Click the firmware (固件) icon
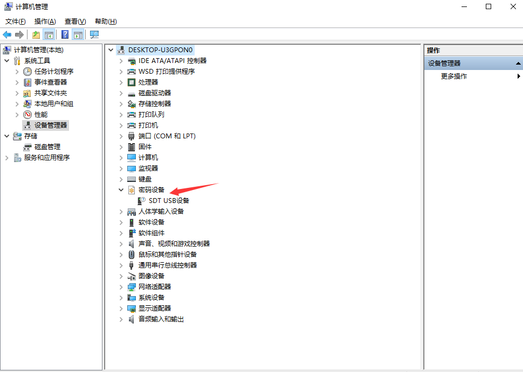Image resolution: width=523 pixels, height=372 pixels. (132, 147)
